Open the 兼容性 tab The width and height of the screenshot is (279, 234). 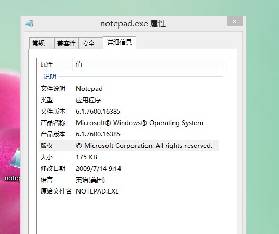pos(67,43)
